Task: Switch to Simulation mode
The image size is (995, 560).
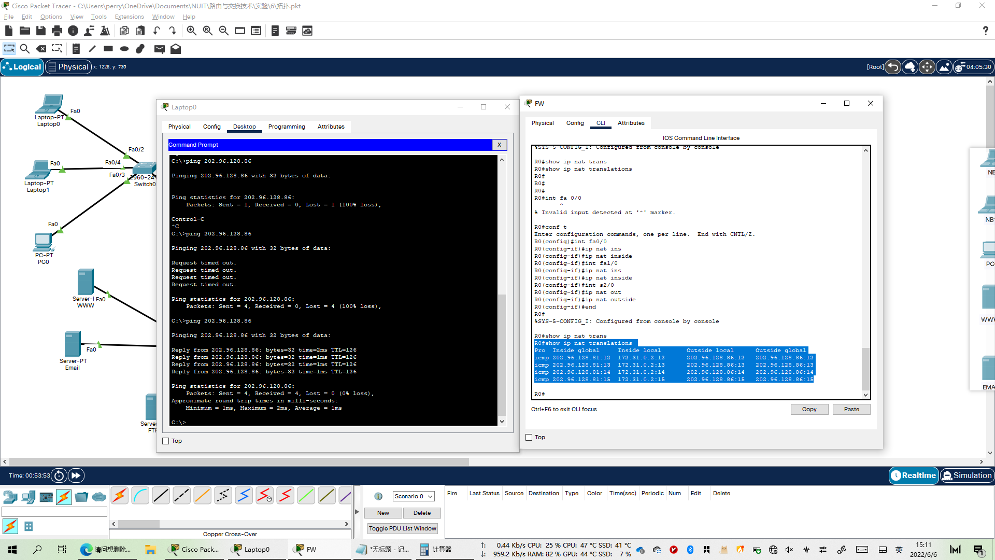Action: [x=967, y=475]
